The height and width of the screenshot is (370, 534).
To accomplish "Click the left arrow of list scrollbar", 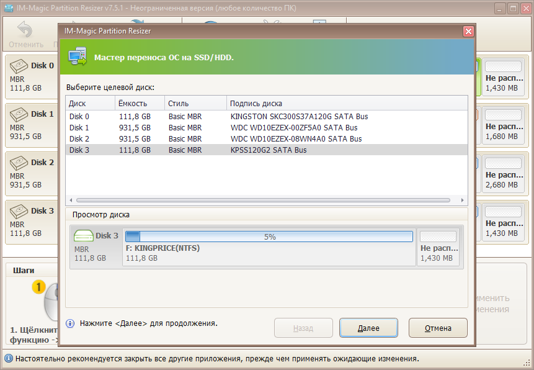I will 71,200.
